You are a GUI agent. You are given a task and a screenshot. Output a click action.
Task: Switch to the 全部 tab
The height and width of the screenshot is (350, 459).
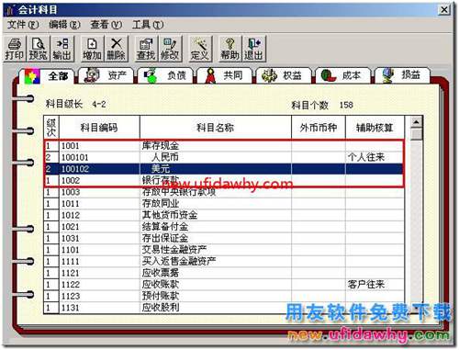pos(47,75)
